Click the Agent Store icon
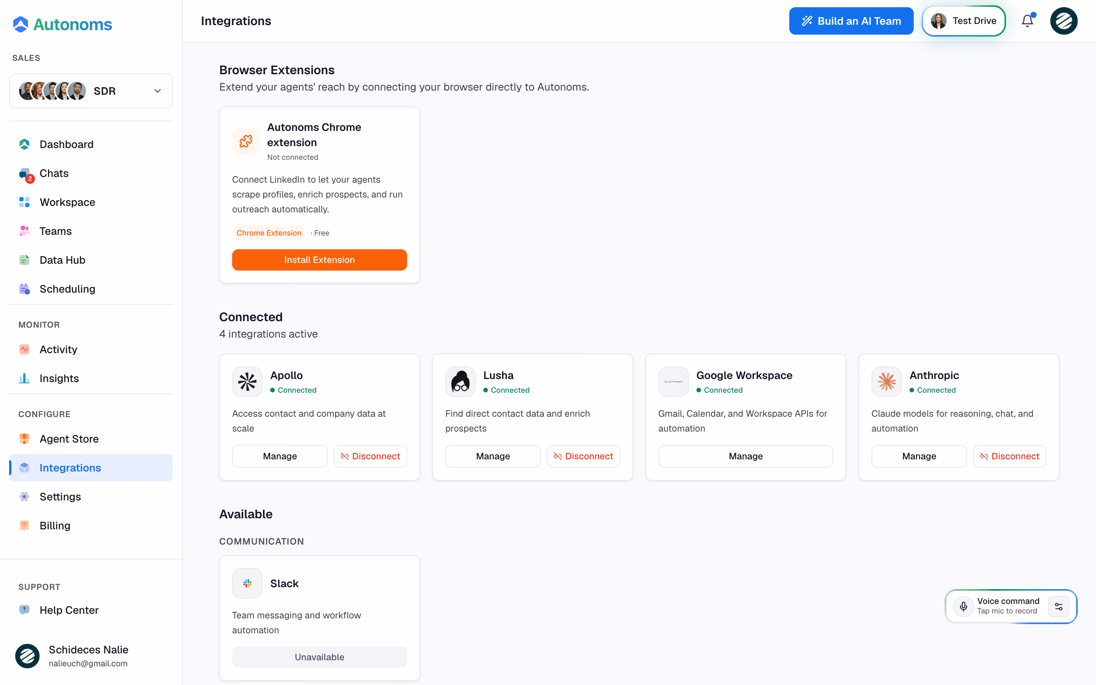 point(24,439)
